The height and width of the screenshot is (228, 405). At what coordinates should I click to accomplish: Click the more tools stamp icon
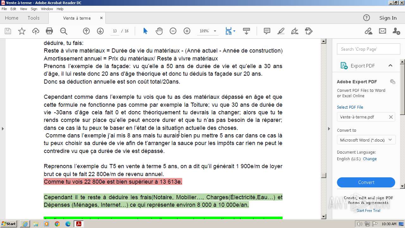tap(308, 31)
